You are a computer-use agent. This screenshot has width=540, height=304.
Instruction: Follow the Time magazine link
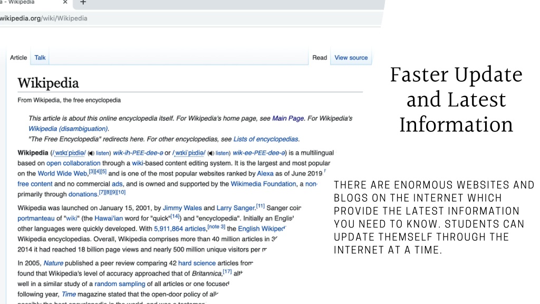(x=69, y=294)
